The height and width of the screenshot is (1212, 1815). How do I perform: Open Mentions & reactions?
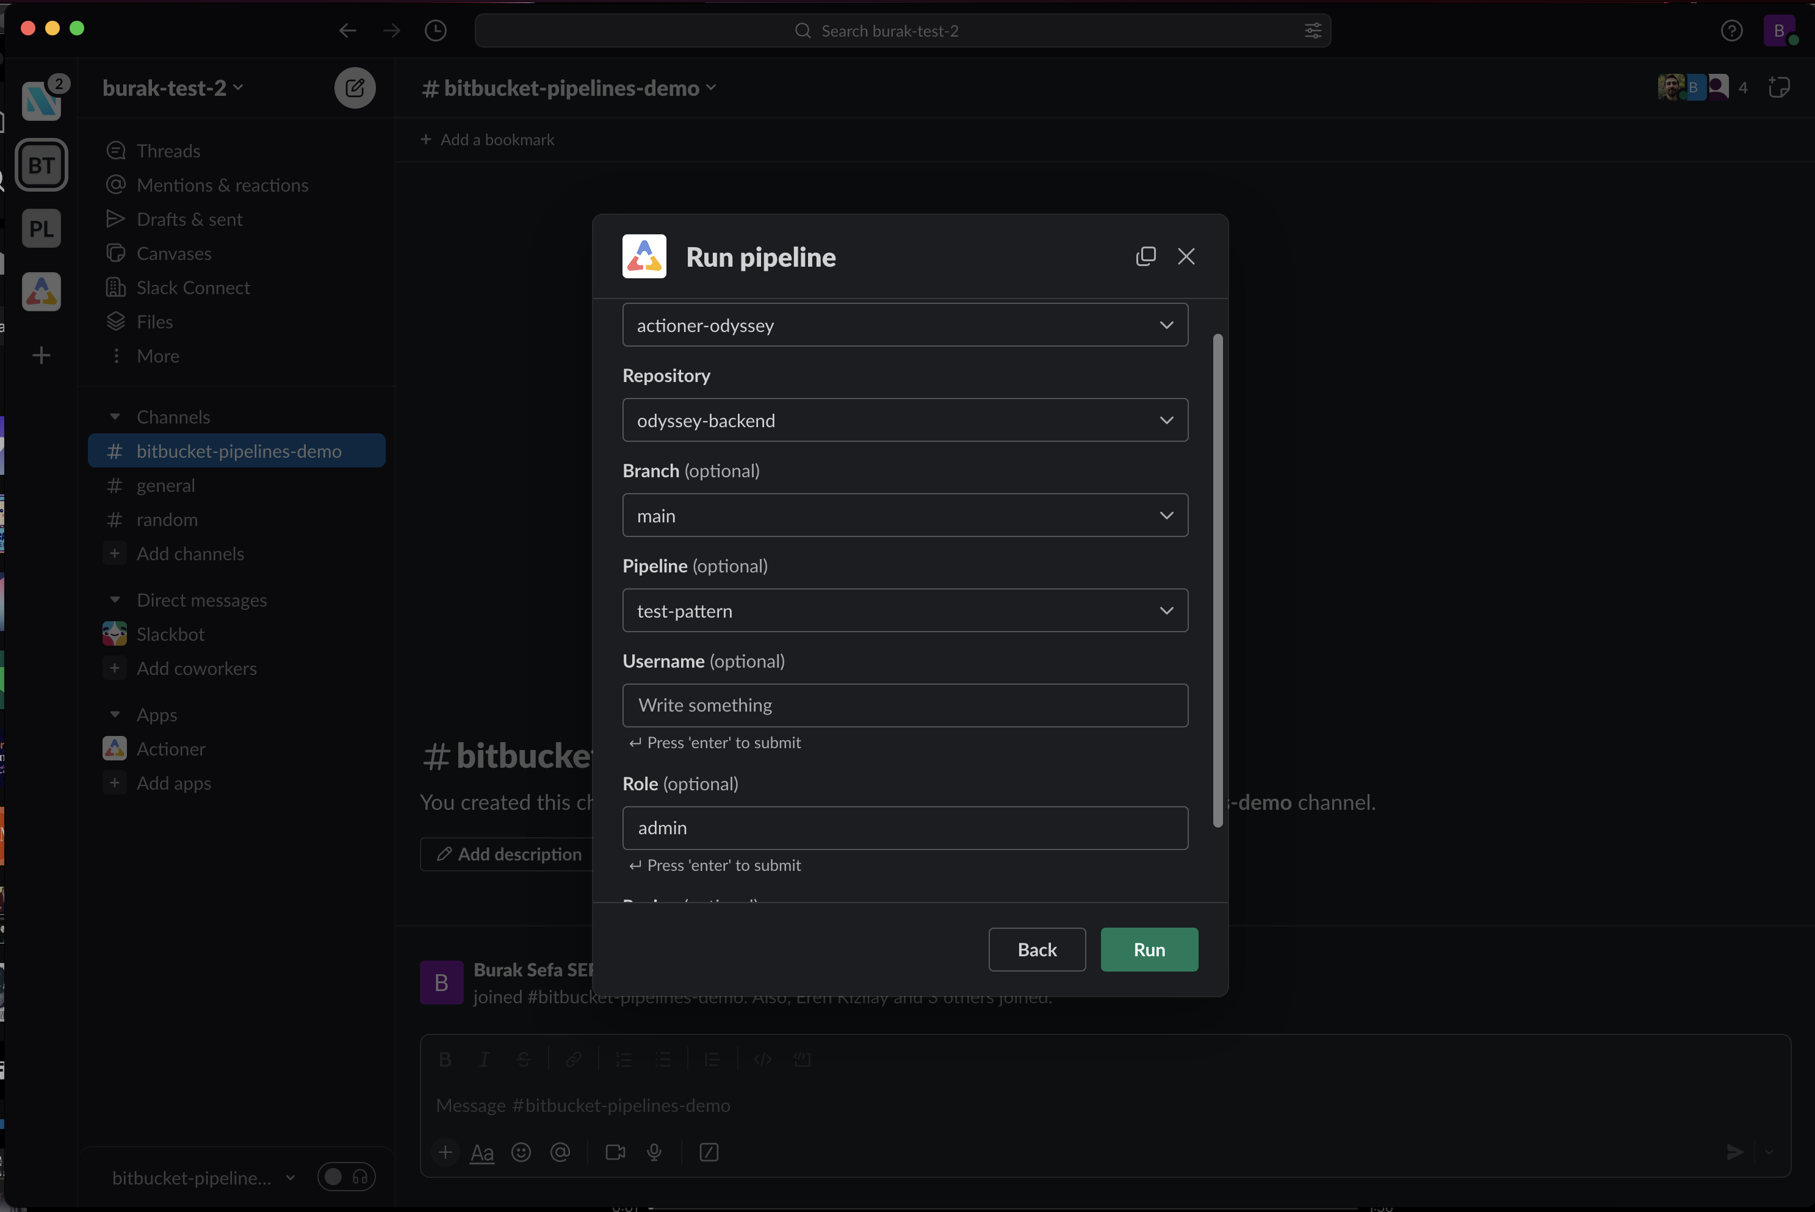point(237,185)
